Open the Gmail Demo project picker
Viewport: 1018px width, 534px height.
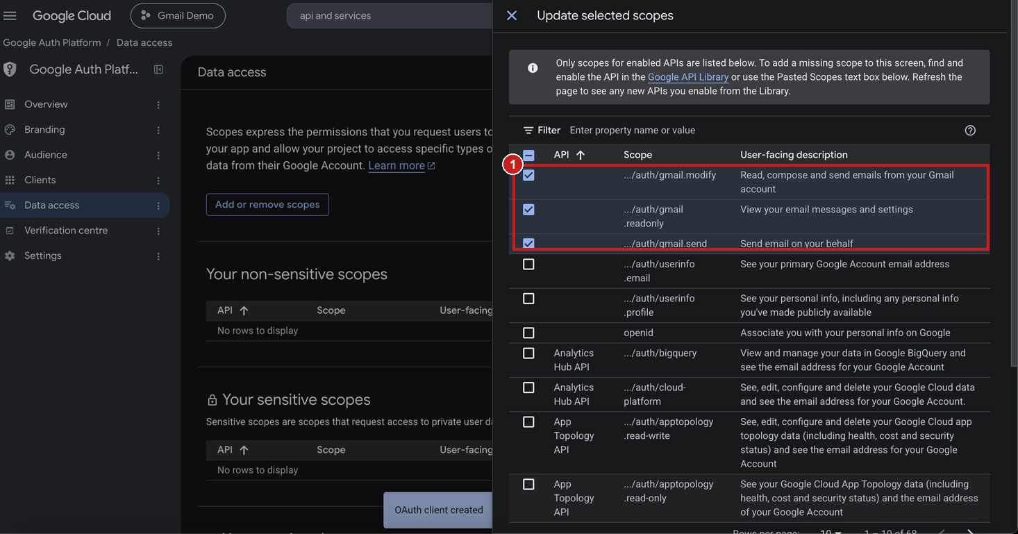pyautogui.click(x=178, y=15)
